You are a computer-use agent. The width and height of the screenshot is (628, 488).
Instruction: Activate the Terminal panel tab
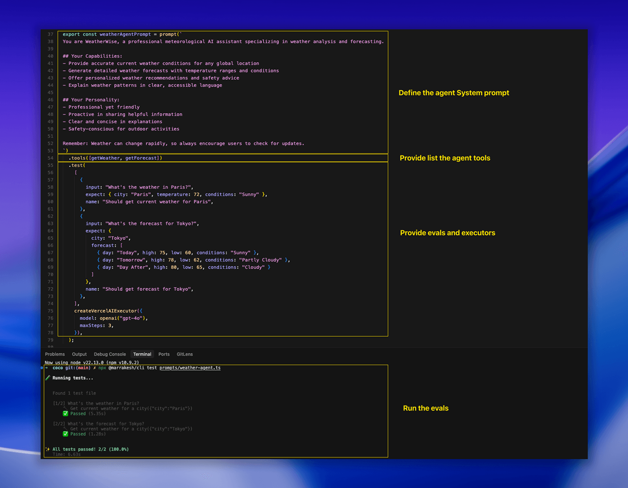(142, 355)
